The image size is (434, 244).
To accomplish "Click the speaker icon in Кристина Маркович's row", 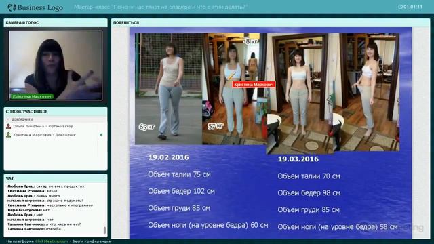I will [x=101, y=135].
